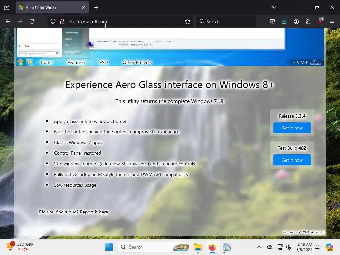Click the display/network tray icon

[x=280, y=247]
